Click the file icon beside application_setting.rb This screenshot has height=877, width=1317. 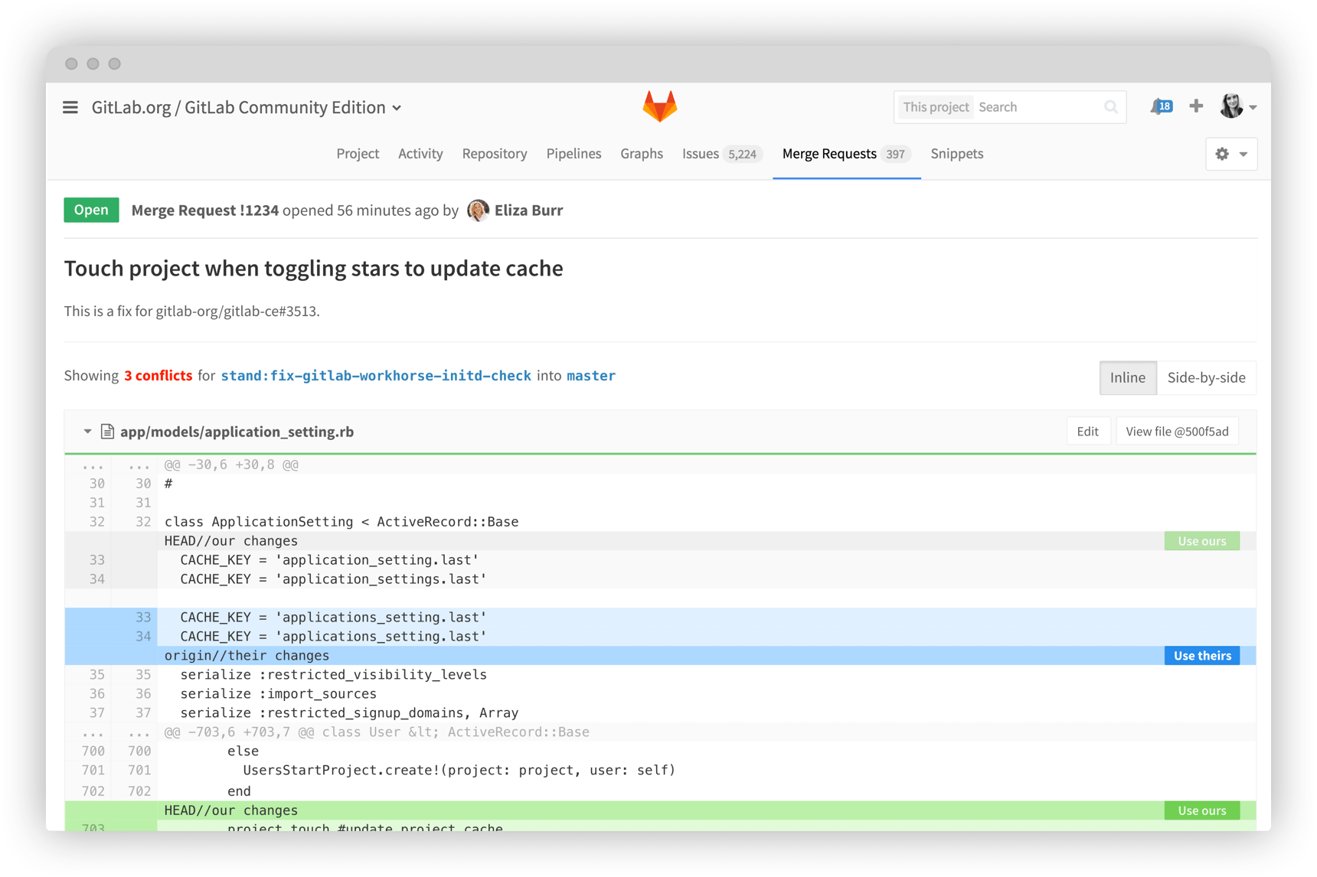107,432
